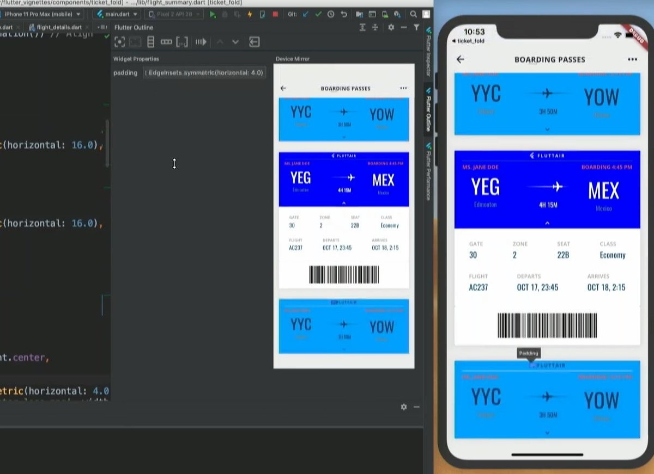Click the padding EdgeInsets value field
654x474 pixels.
[x=204, y=72]
